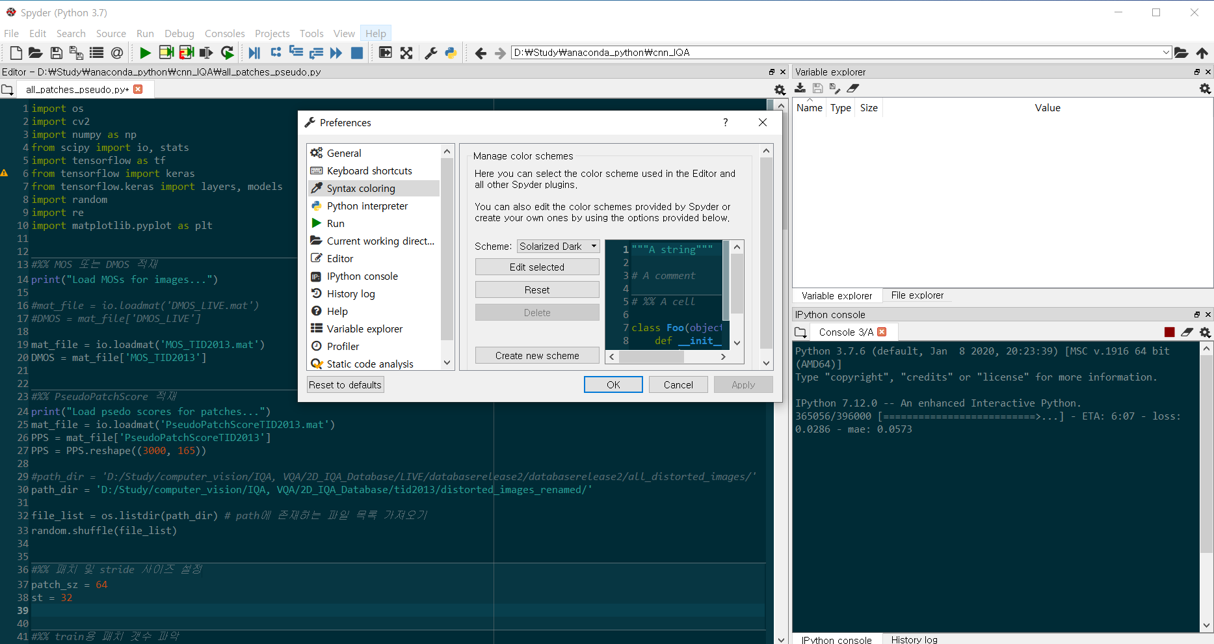Continue execution until next breakpoint icon
The width and height of the screenshot is (1214, 644).
coord(336,53)
